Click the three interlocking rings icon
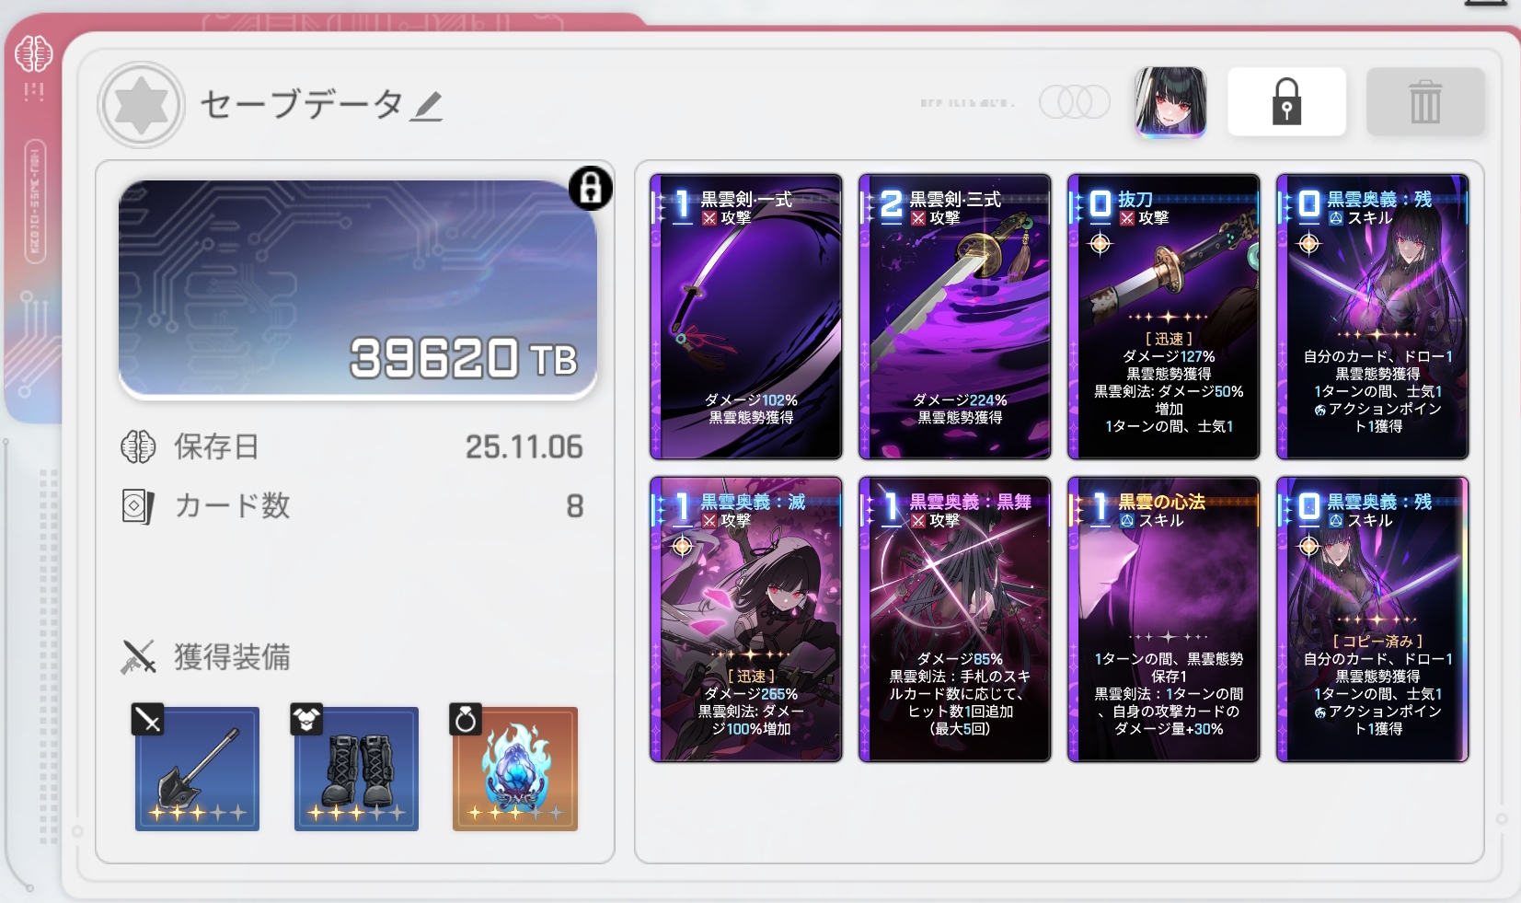Screen dimensions: 1521x903 coord(1075,101)
